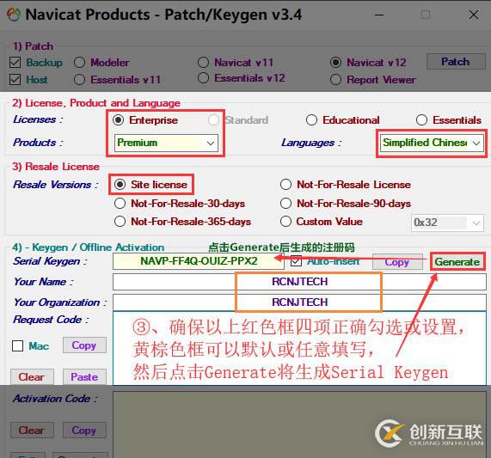Open the 0x32 custom value dropdown
Screen dimensions: 491x458
coord(447,223)
